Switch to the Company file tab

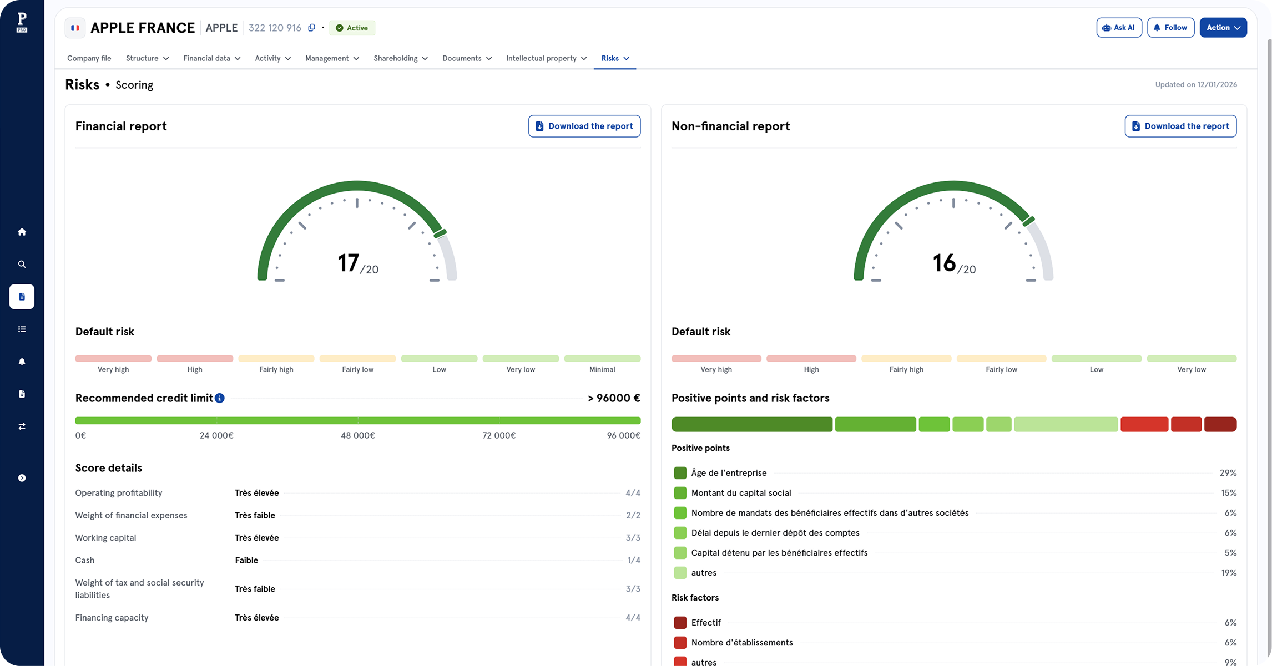coord(89,58)
